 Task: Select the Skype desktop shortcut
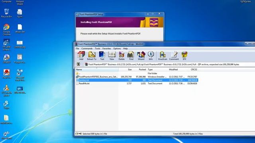[x=6, y=105]
